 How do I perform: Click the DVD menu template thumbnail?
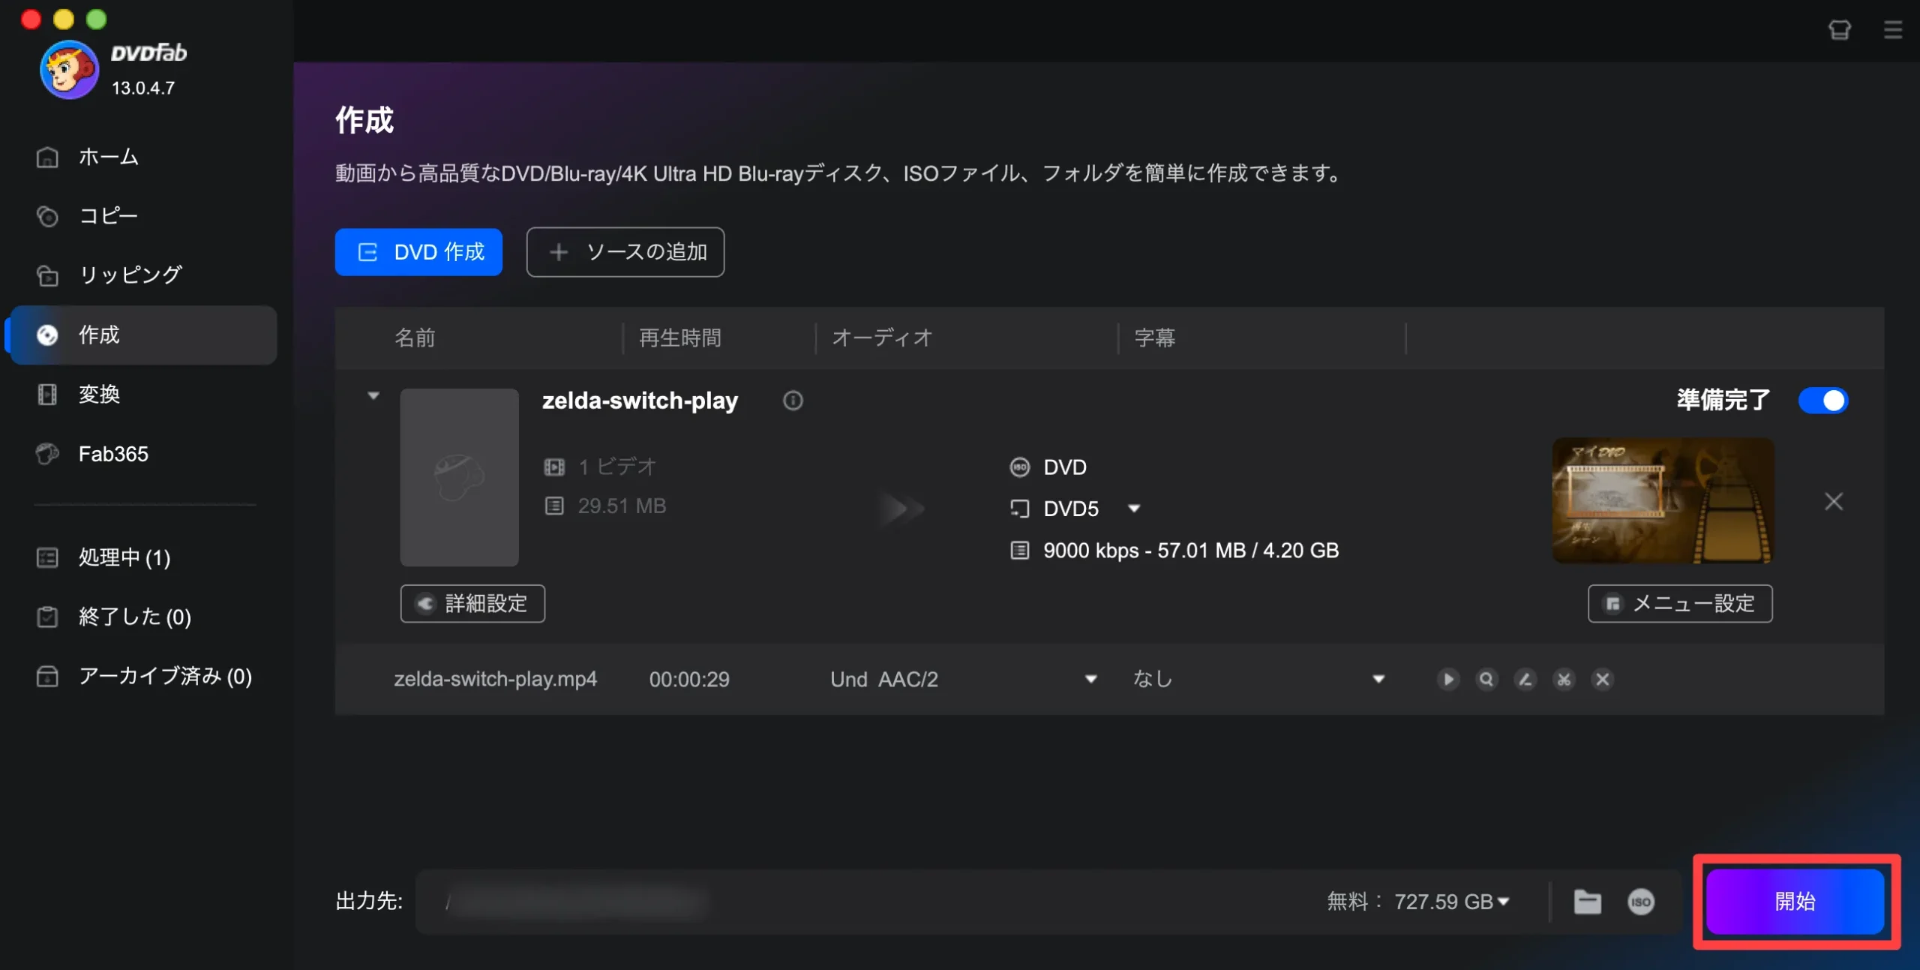[1662, 501]
